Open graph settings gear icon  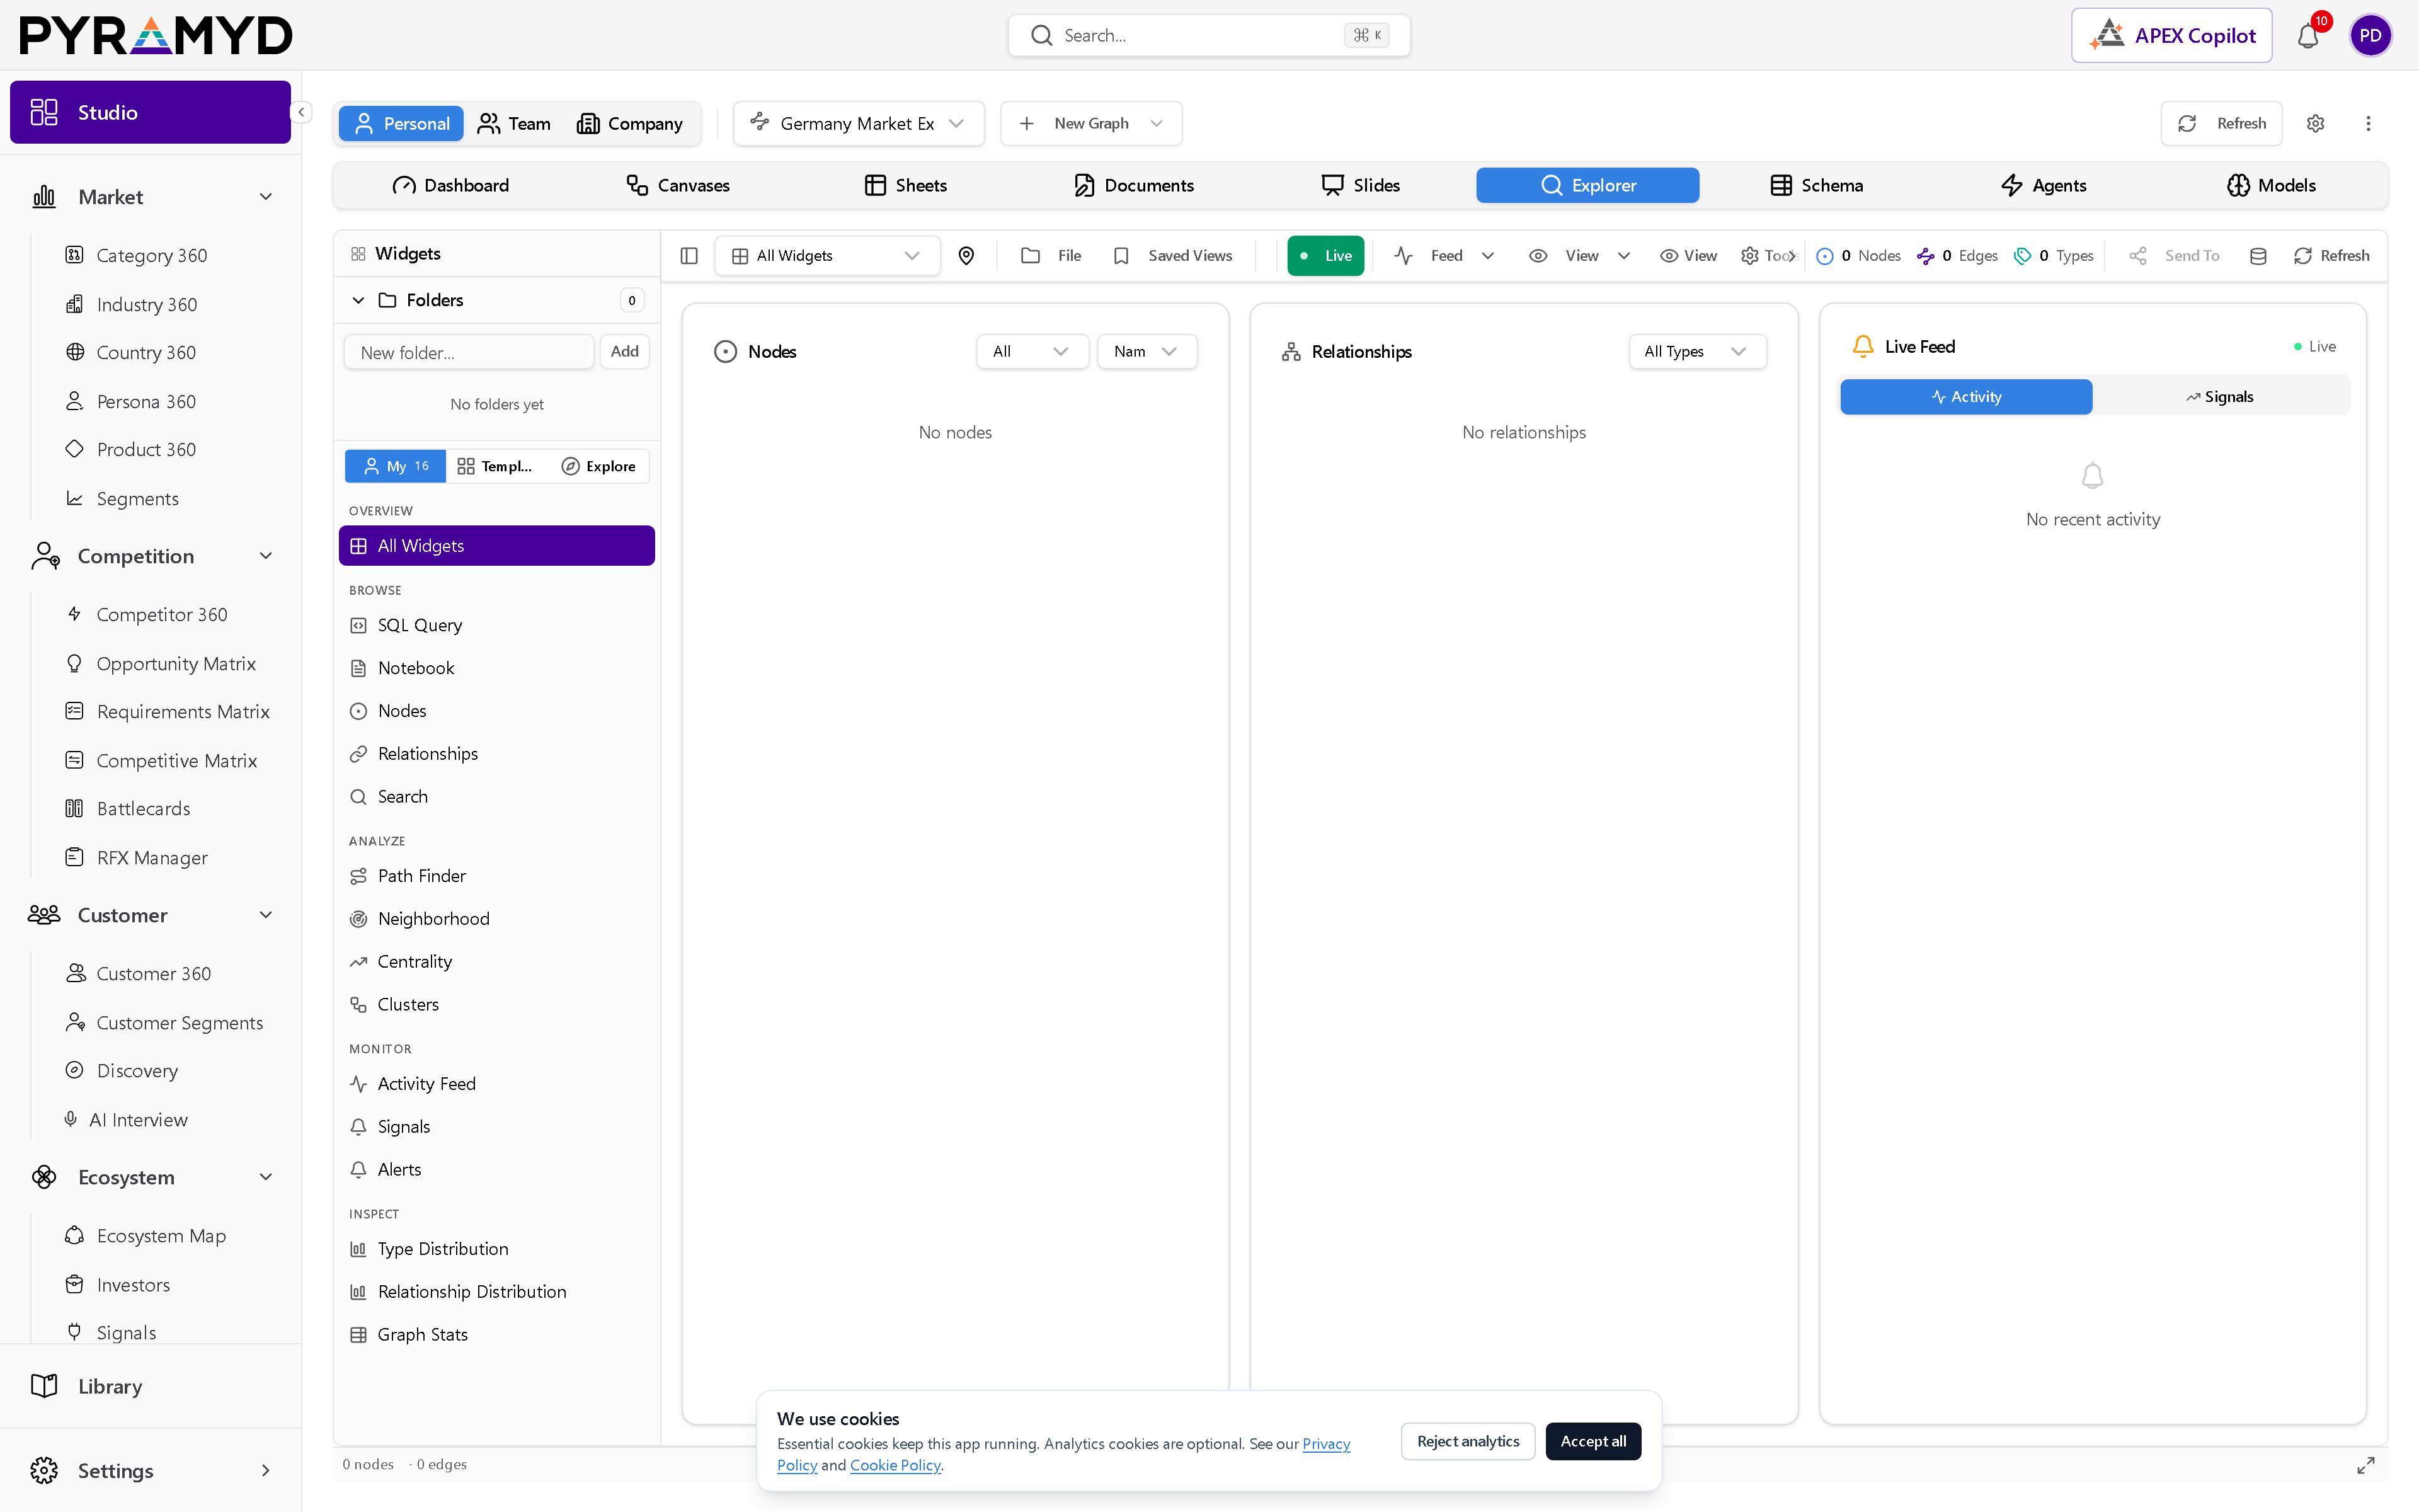(2315, 123)
